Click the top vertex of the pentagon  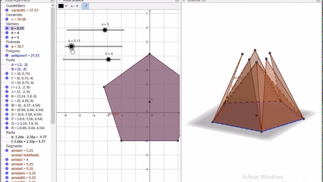click(150, 54)
